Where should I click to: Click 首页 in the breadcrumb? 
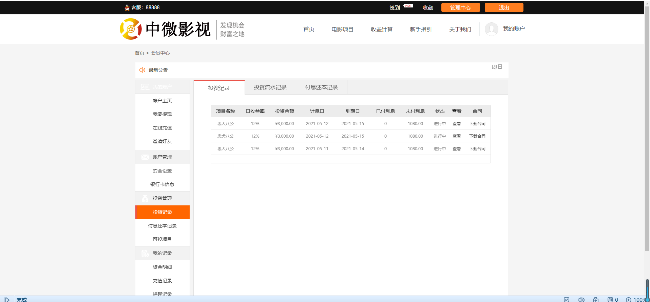pyautogui.click(x=140, y=53)
